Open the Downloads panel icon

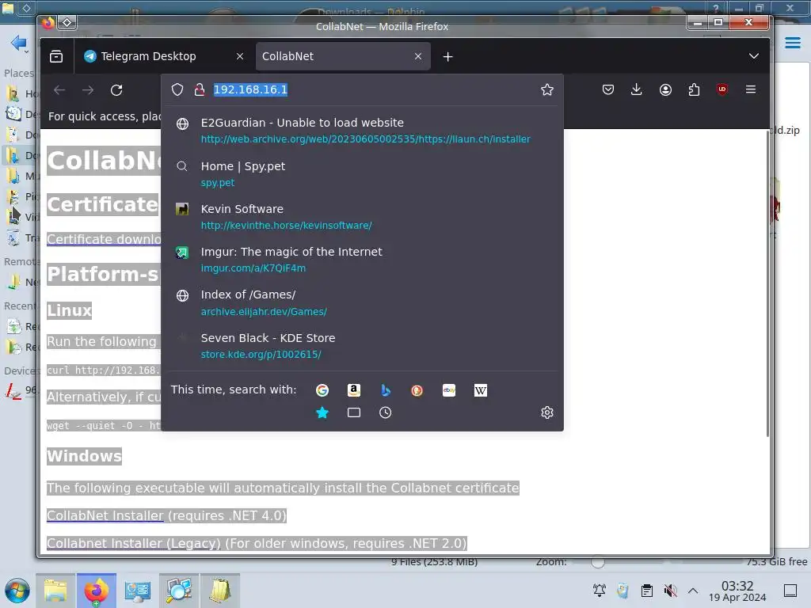(x=637, y=89)
